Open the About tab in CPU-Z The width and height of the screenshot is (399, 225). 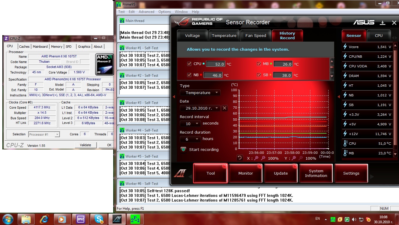point(98,47)
